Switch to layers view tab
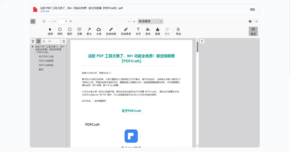Screen dimensions: 290x152 pyautogui.click(x=50, y=41)
